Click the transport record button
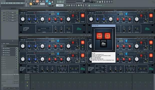The image size is (155, 90). coord(38,4)
